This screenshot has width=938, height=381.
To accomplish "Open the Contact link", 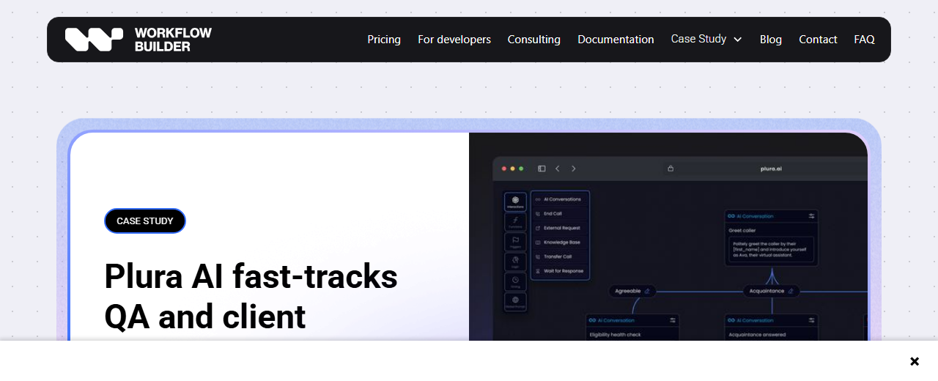I will 818,40.
